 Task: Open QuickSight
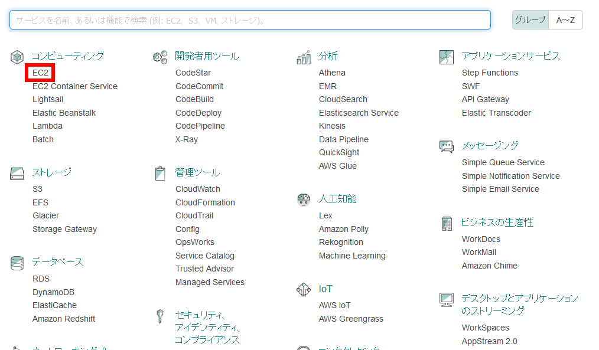coord(339,152)
